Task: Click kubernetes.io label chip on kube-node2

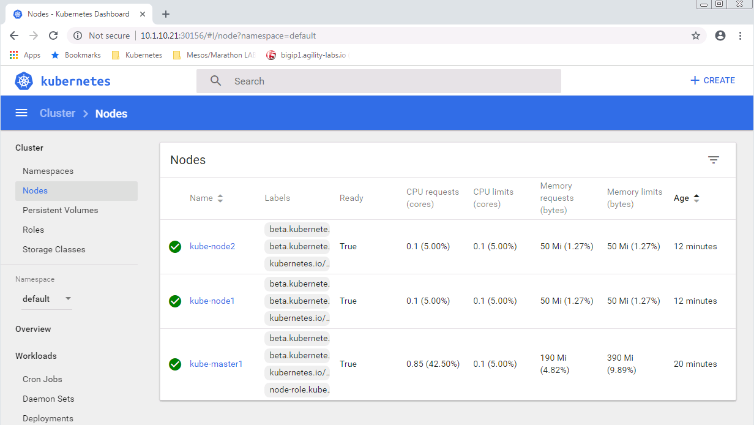Action: pyautogui.click(x=297, y=263)
